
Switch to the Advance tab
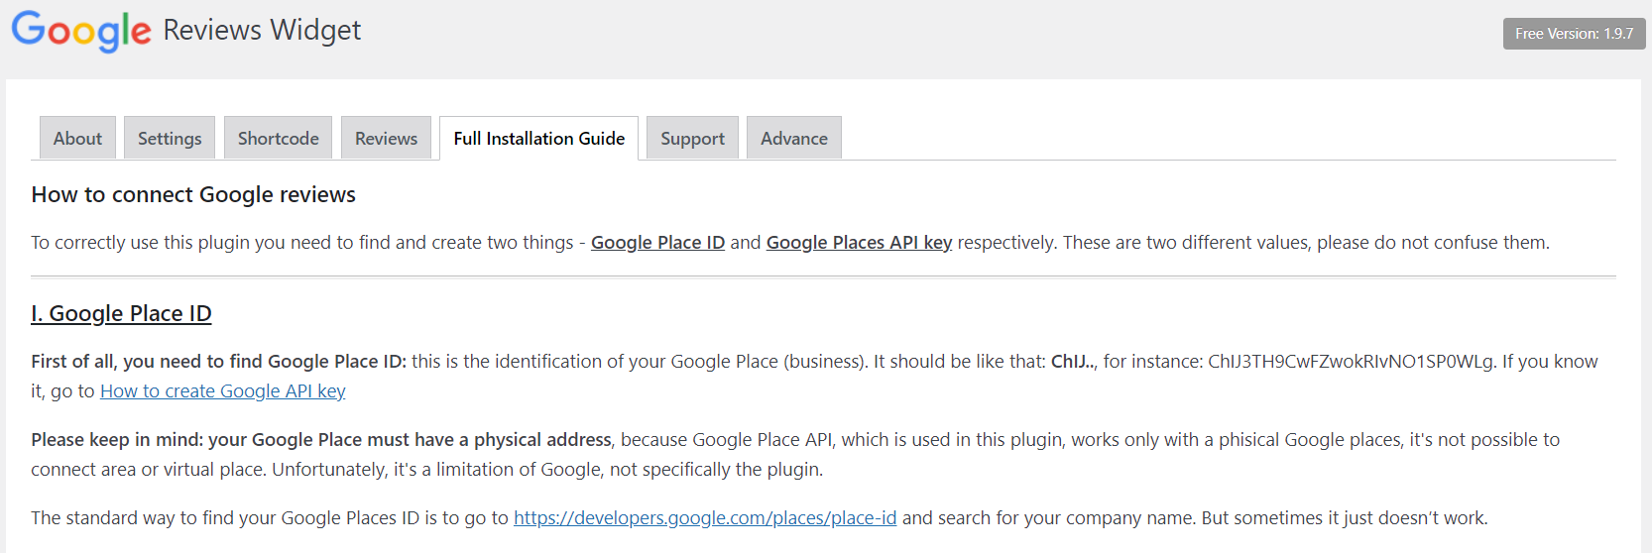pyautogui.click(x=793, y=139)
